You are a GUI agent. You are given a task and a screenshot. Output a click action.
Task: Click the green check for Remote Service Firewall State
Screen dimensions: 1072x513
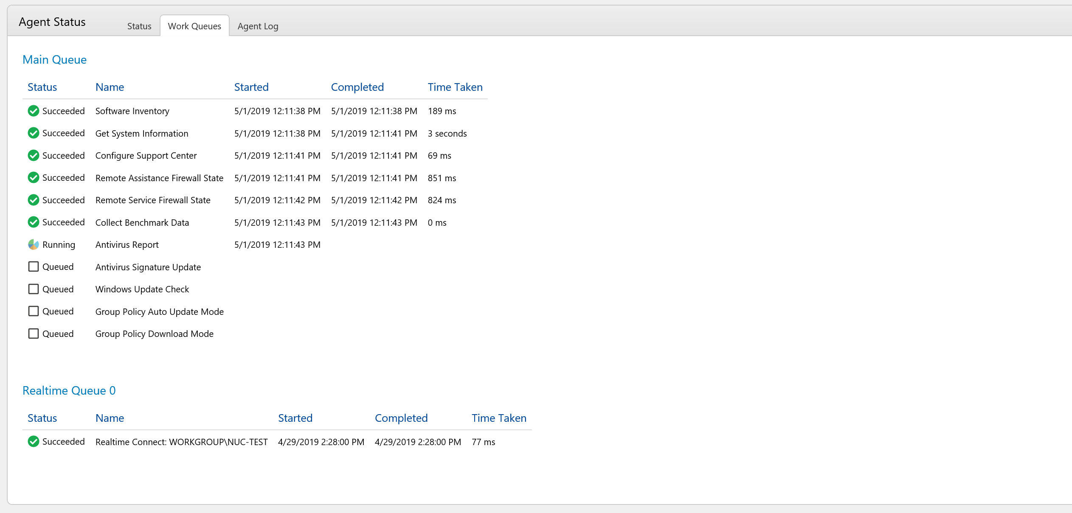34,200
